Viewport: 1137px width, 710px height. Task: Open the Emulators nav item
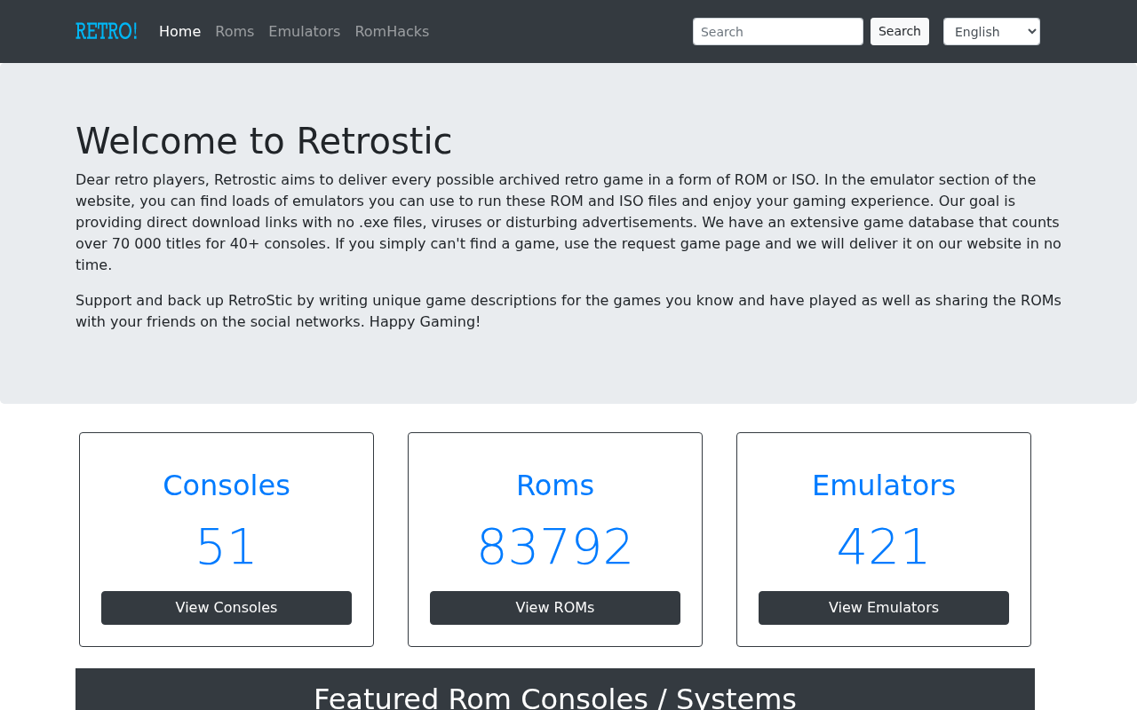click(x=304, y=32)
